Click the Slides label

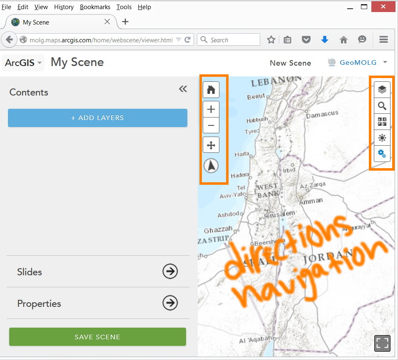click(30, 272)
